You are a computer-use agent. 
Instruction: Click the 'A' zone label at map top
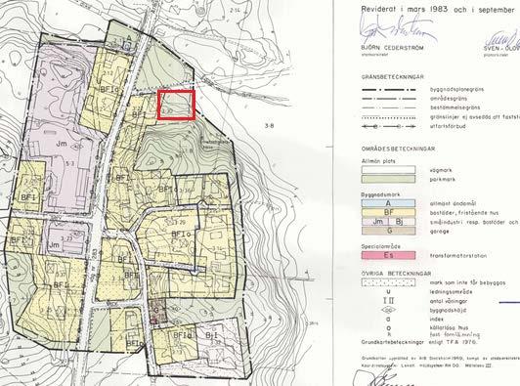pyautogui.click(x=129, y=38)
